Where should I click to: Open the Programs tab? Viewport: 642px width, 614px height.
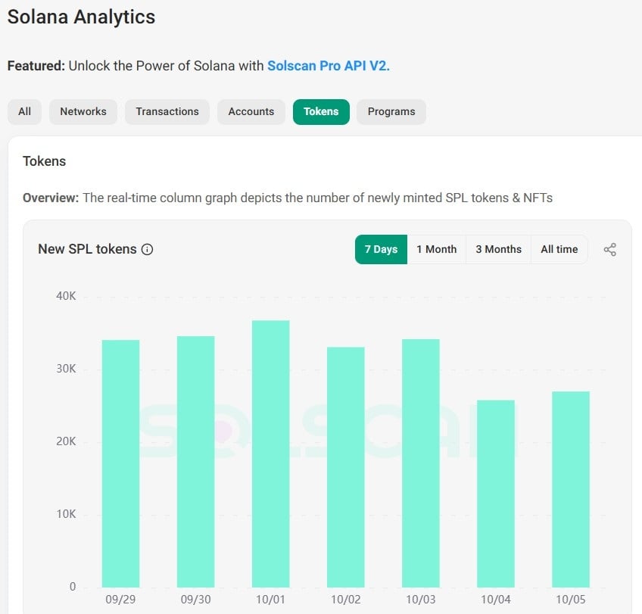pos(391,111)
